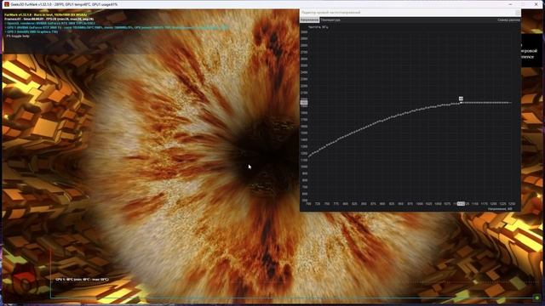Screen dimensions: 545x306
Task: Close the voltage/frequency curve editor window
Action: (x=518, y=13)
